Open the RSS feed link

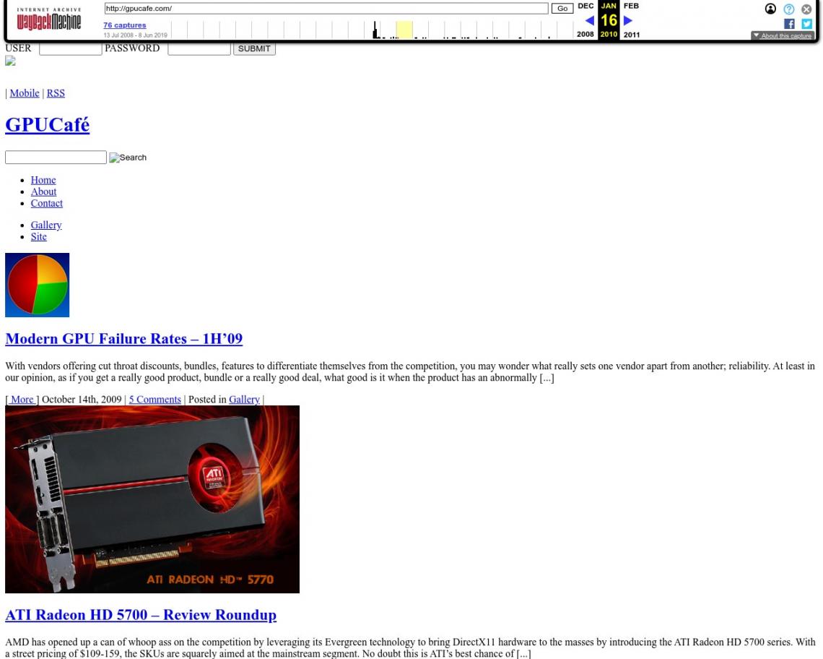[56, 93]
